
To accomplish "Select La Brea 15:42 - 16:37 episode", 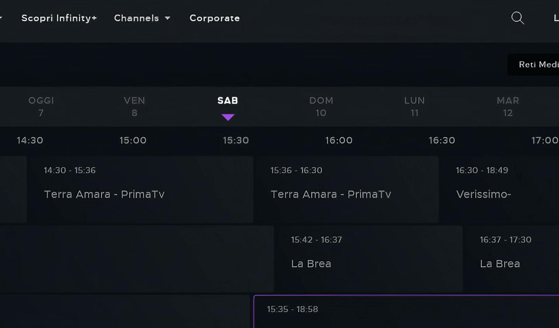I will pos(368,259).
